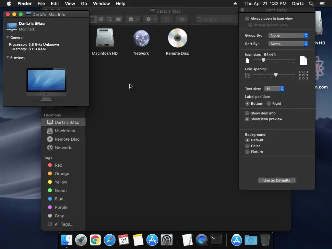Image resolution: width=332 pixels, height=249 pixels.
Task: Select Network in sidebar
Action: [x=63, y=148]
